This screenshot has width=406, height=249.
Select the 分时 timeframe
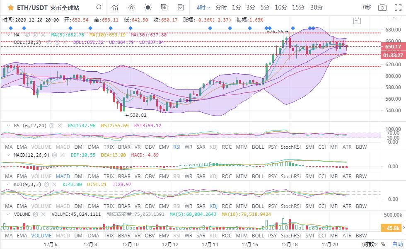[x=221, y=7]
